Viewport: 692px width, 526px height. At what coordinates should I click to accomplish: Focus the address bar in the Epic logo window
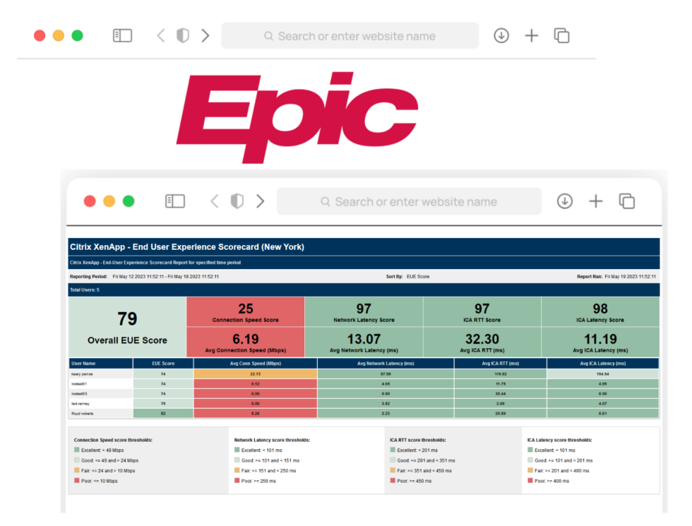(x=350, y=36)
